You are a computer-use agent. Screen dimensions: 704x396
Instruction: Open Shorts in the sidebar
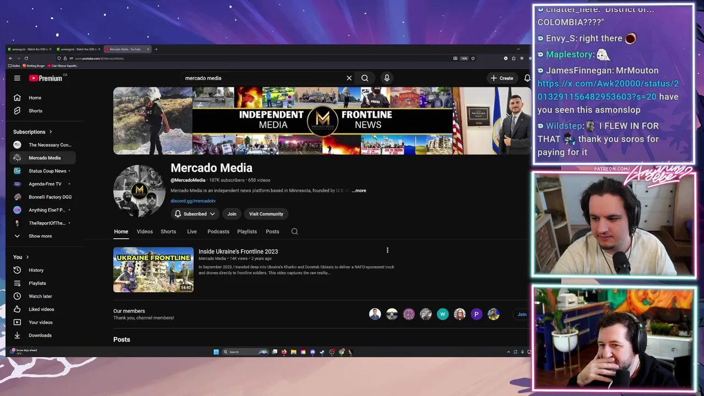43,111
